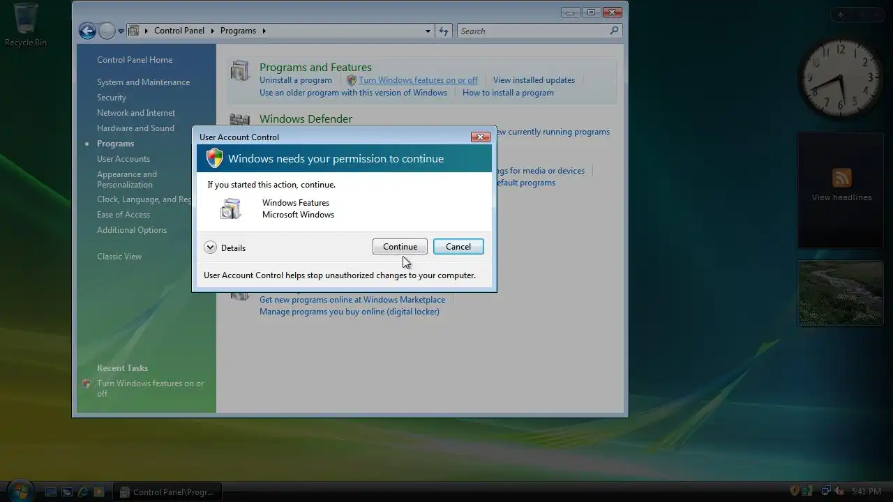Launch Windows Media Player from quick launch
Viewport: 893px width, 502px height.
pos(98,492)
